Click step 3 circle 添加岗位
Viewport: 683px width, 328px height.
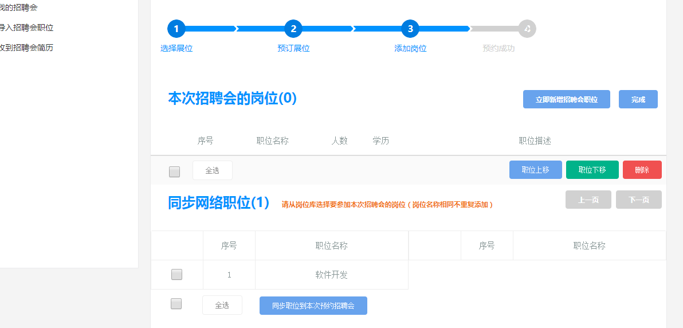[410, 29]
